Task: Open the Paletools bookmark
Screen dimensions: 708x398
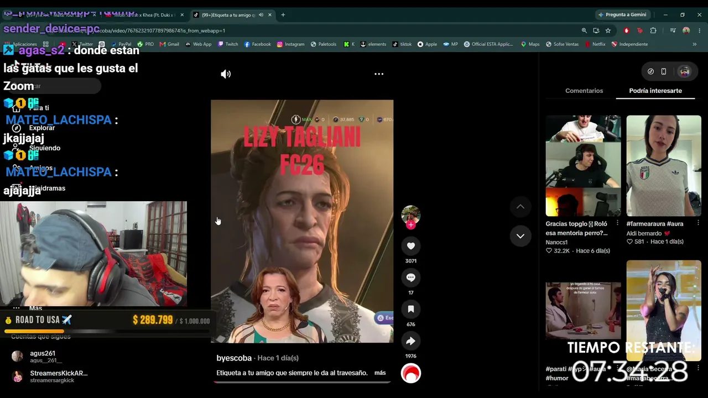Action: [x=324, y=44]
